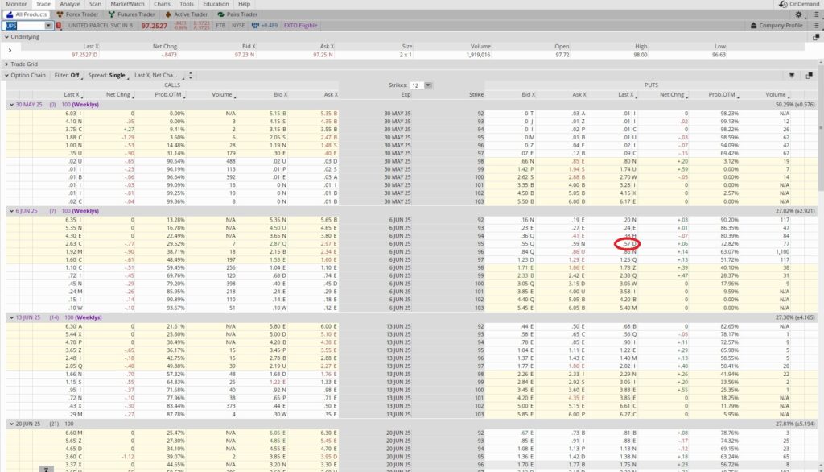824x472 pixels.
Task: Click the circled .57 D put last price
Action: point(629,244)
